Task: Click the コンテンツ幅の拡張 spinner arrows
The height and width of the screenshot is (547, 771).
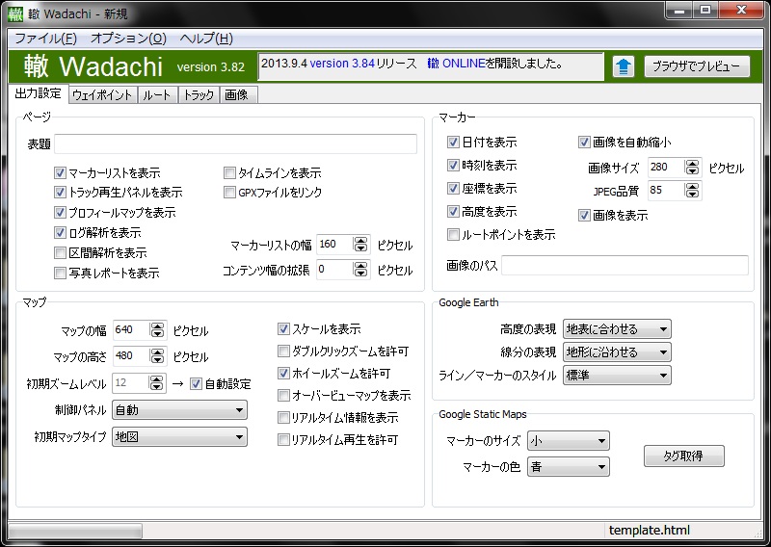Action: [x=360, y=270]
